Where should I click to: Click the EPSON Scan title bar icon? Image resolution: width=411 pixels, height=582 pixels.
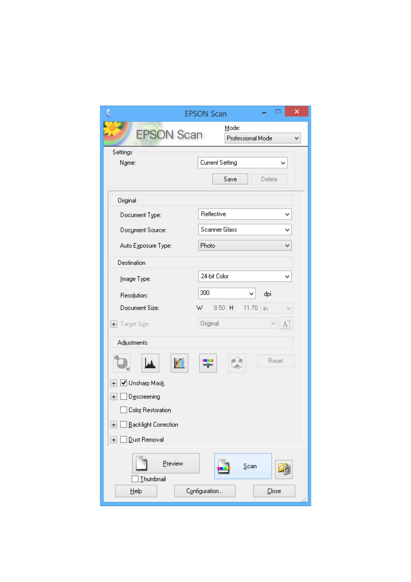(109, 113)
